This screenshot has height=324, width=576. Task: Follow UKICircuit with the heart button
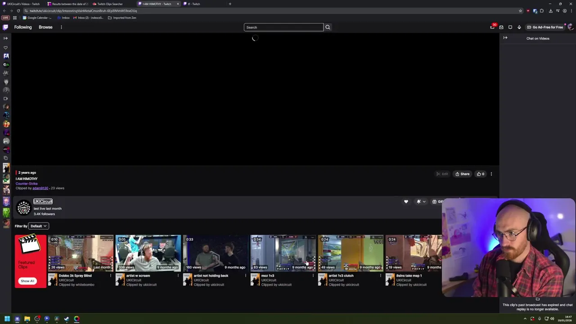406,202
